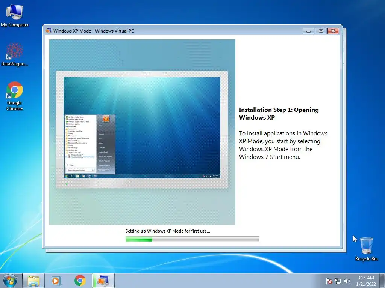
Task: Click the 'Installation Step 1: Opening Windows XP' heading
Action: point(279,114)
